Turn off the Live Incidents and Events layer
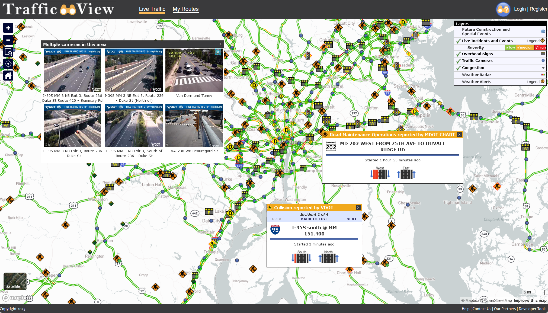The height and width of the screenshot is (313, 548). click(x=458, y=41)
